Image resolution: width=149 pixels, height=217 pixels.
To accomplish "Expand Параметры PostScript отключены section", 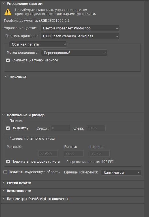I will point(3,199).
